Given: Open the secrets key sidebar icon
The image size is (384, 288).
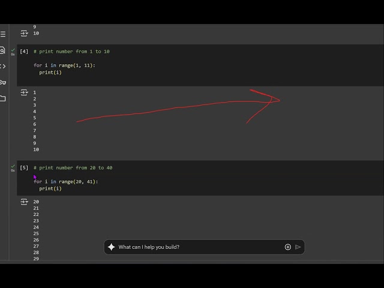Looking at the screenshot, I should coord(3,82).
